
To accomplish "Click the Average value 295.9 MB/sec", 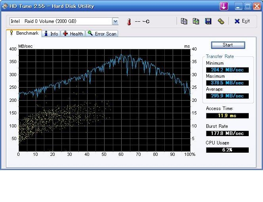I will (227, 96).
